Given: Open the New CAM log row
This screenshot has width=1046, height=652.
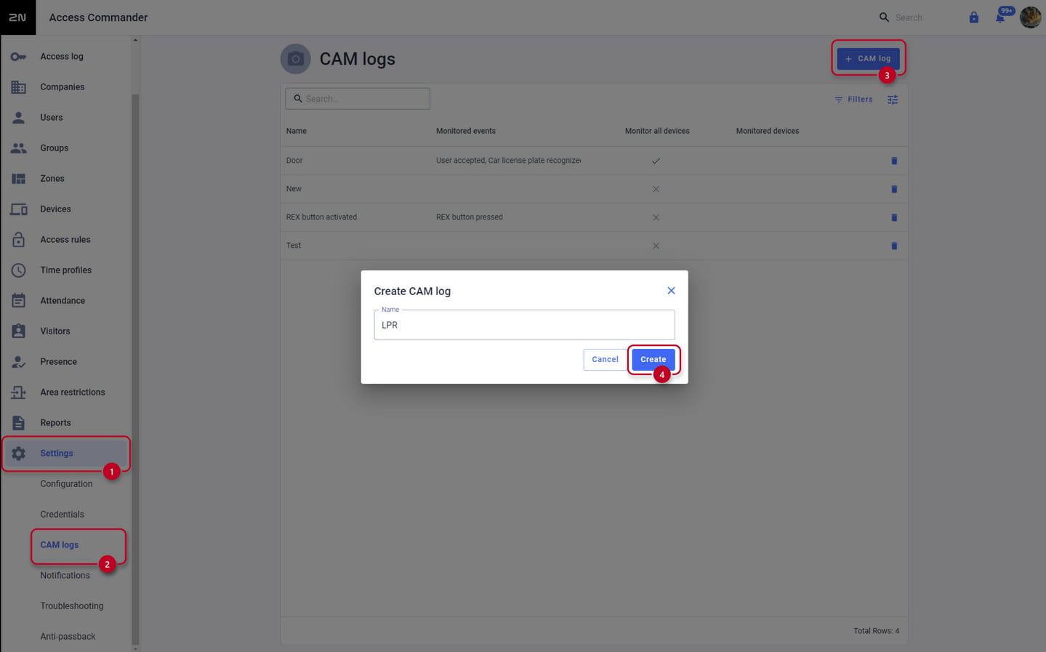Looking at the screenshot, I should click(x=594, y=189).
